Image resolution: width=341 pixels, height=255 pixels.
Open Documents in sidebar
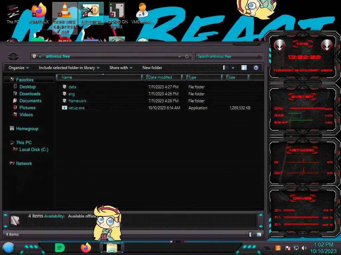tap(30, 101)
